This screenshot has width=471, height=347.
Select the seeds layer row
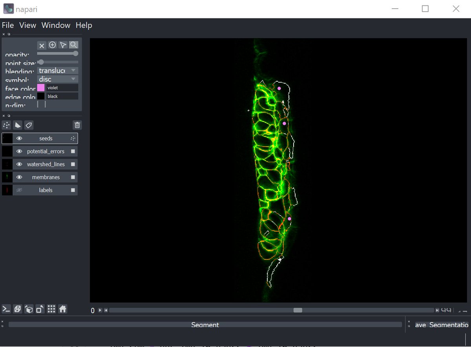40,138
